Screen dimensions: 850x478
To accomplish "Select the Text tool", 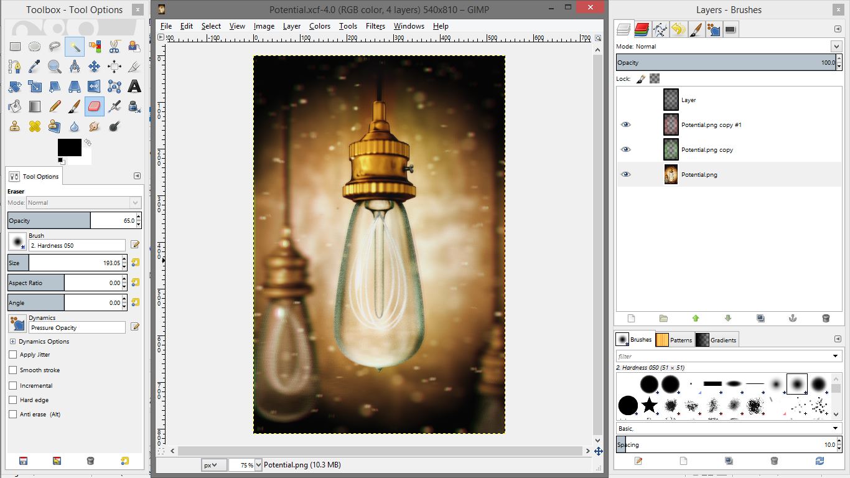I will (134, 87).
